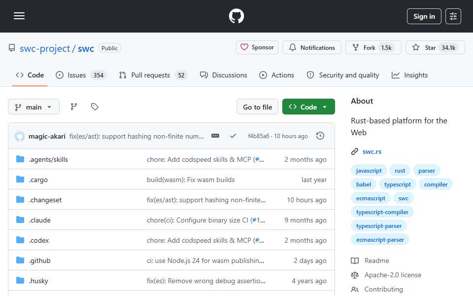Screen dimensions: 473x296
Task: Open the .github folder
Action: pyautogui.click(x=40, y=260)
